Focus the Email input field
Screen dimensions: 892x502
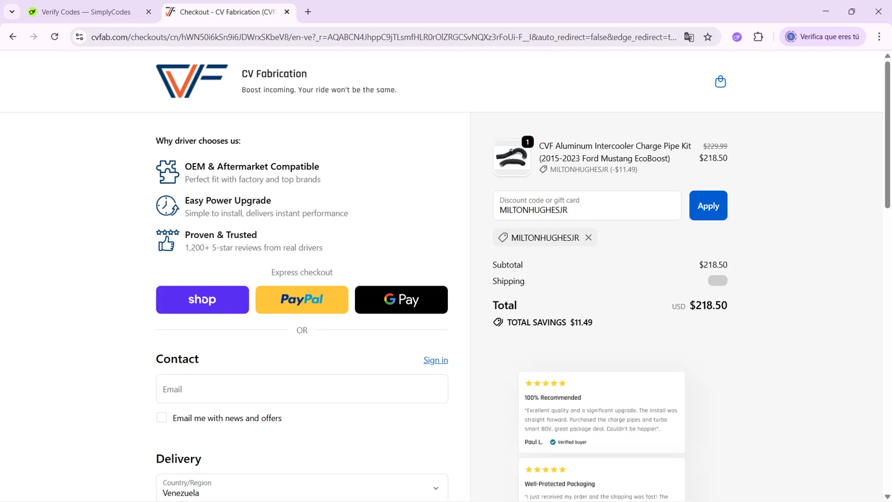pos(301,389)
